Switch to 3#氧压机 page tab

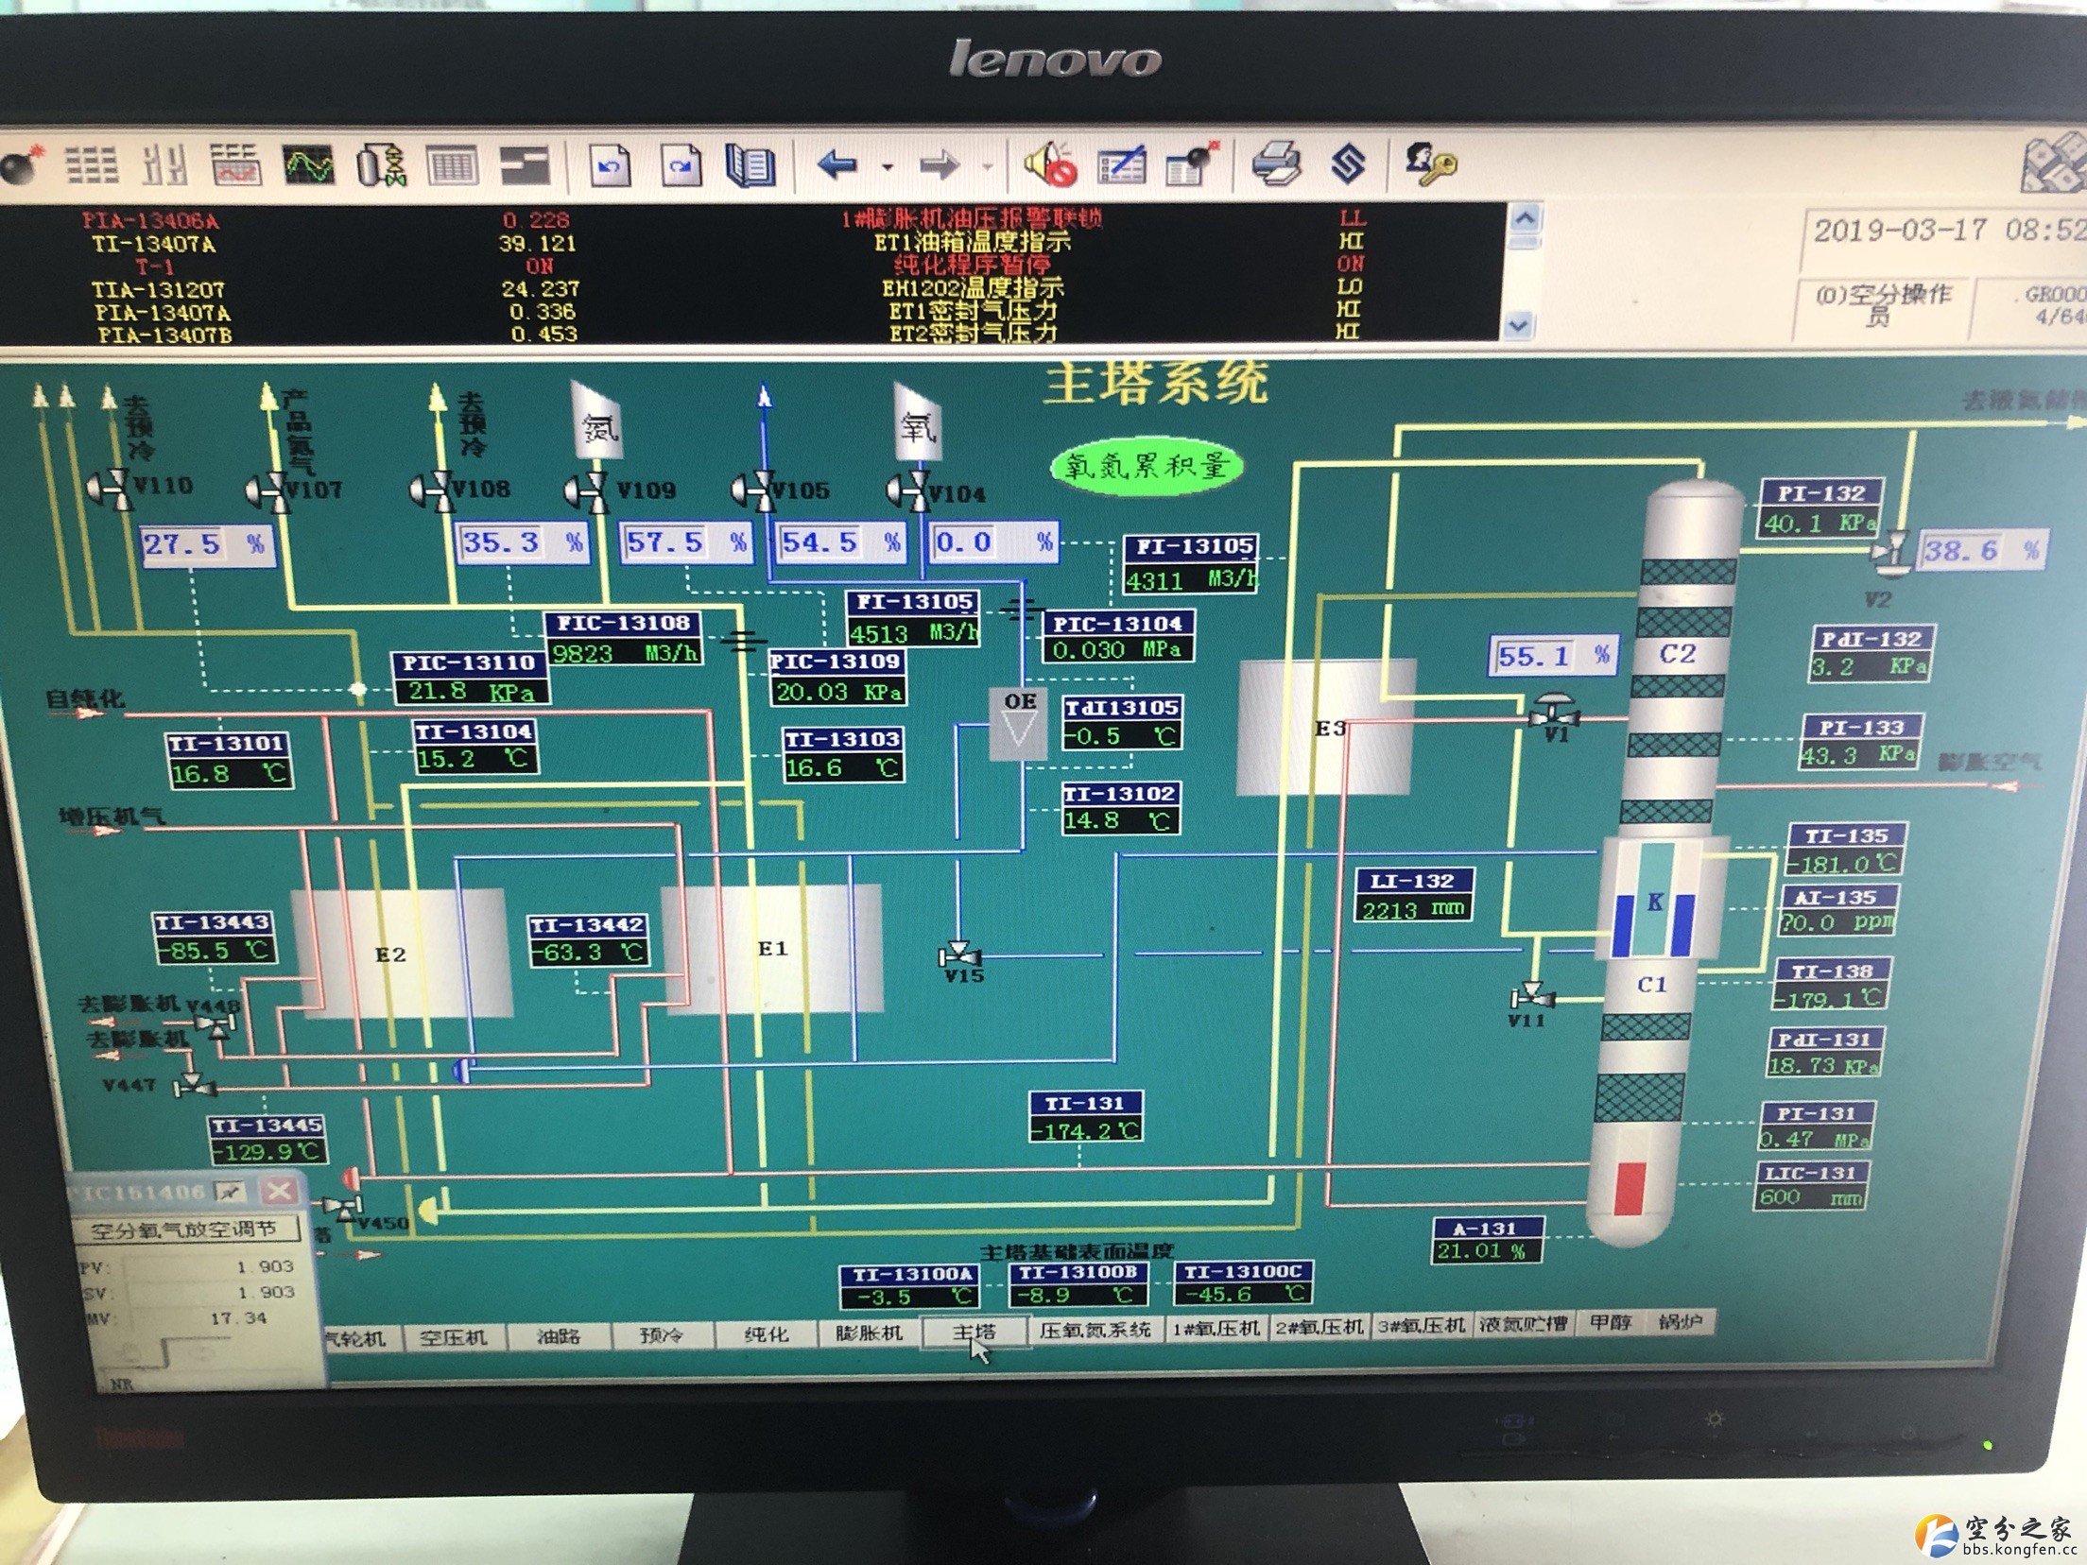coord(1421,1326)
